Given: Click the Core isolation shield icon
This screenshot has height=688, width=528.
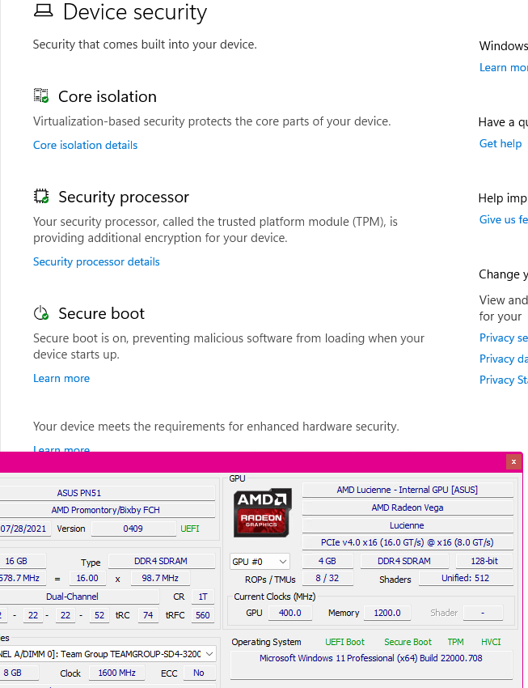Looking at the screenshot, I should point(40,96).
